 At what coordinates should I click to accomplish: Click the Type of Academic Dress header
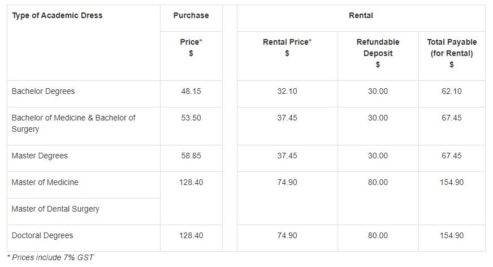point(57,16)
